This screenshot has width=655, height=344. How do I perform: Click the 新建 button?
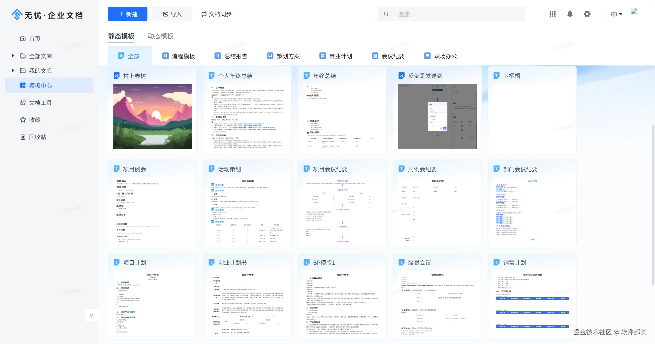pos(128,14)
